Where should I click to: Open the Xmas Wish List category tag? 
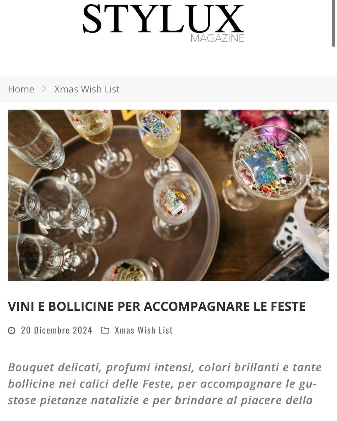(143, 330)
